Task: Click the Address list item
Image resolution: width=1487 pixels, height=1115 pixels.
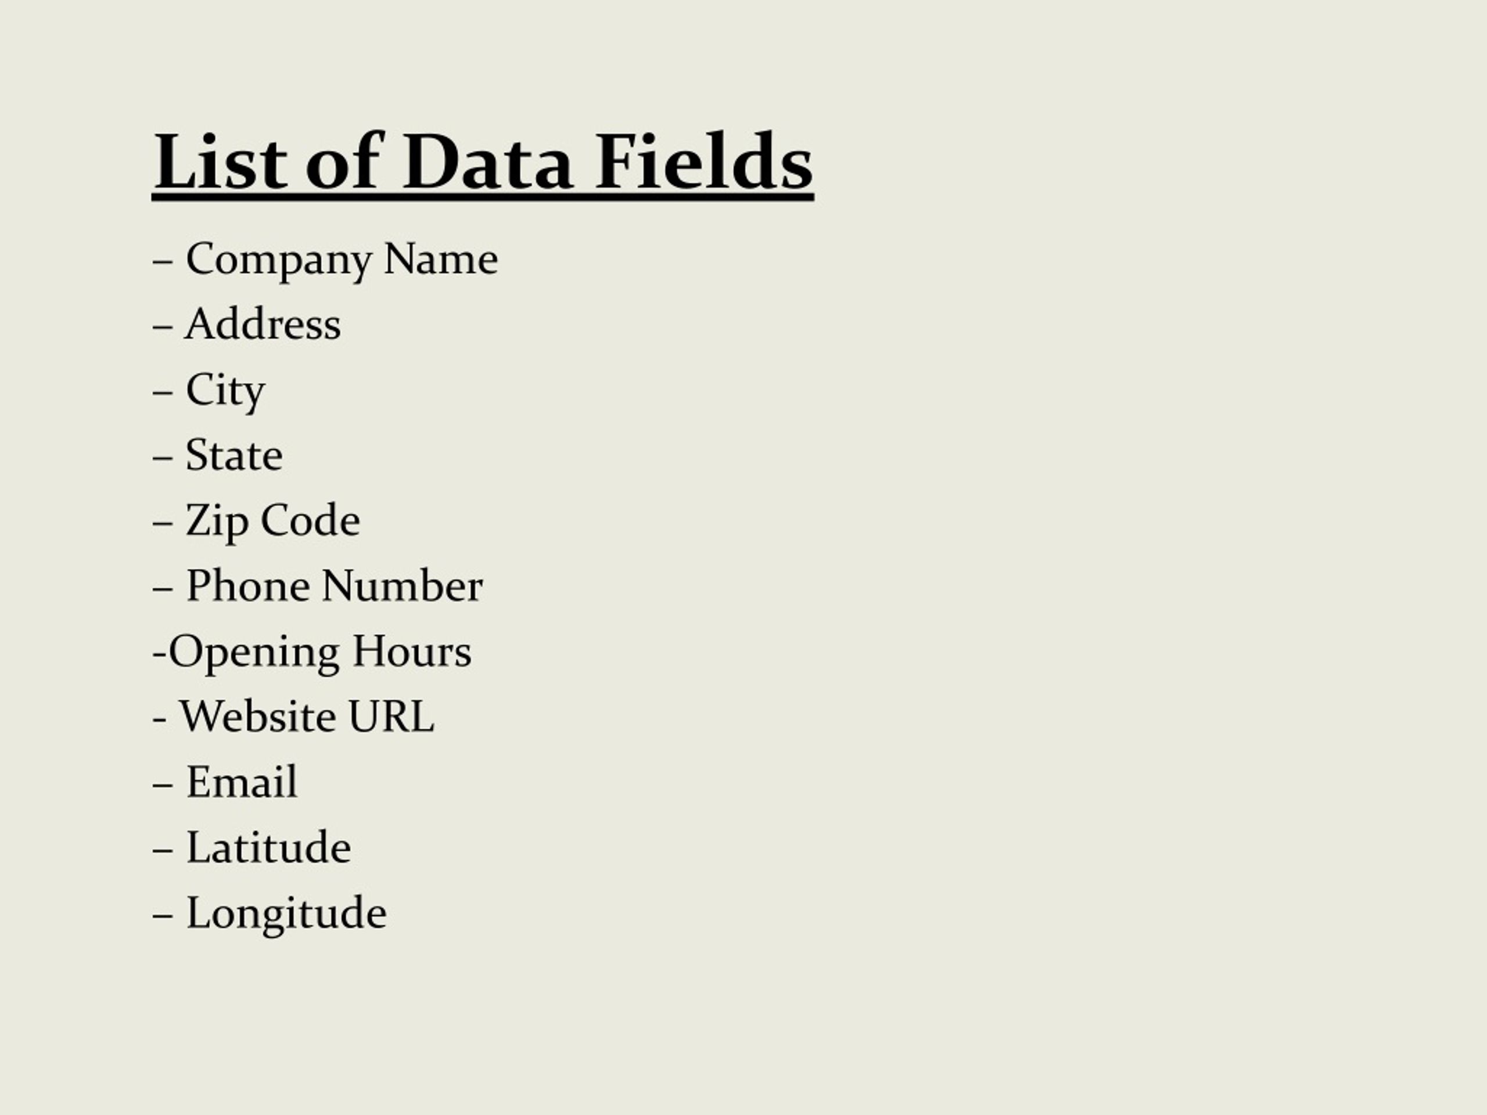Action: pos(247,324)
